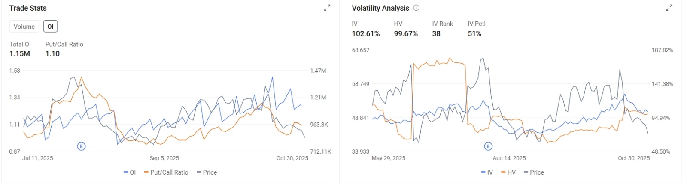This screenshot has height=184, width=687.
Task: Expand the Volatility Analysis panel to fullscreen
Action: [x=669, y=8]
